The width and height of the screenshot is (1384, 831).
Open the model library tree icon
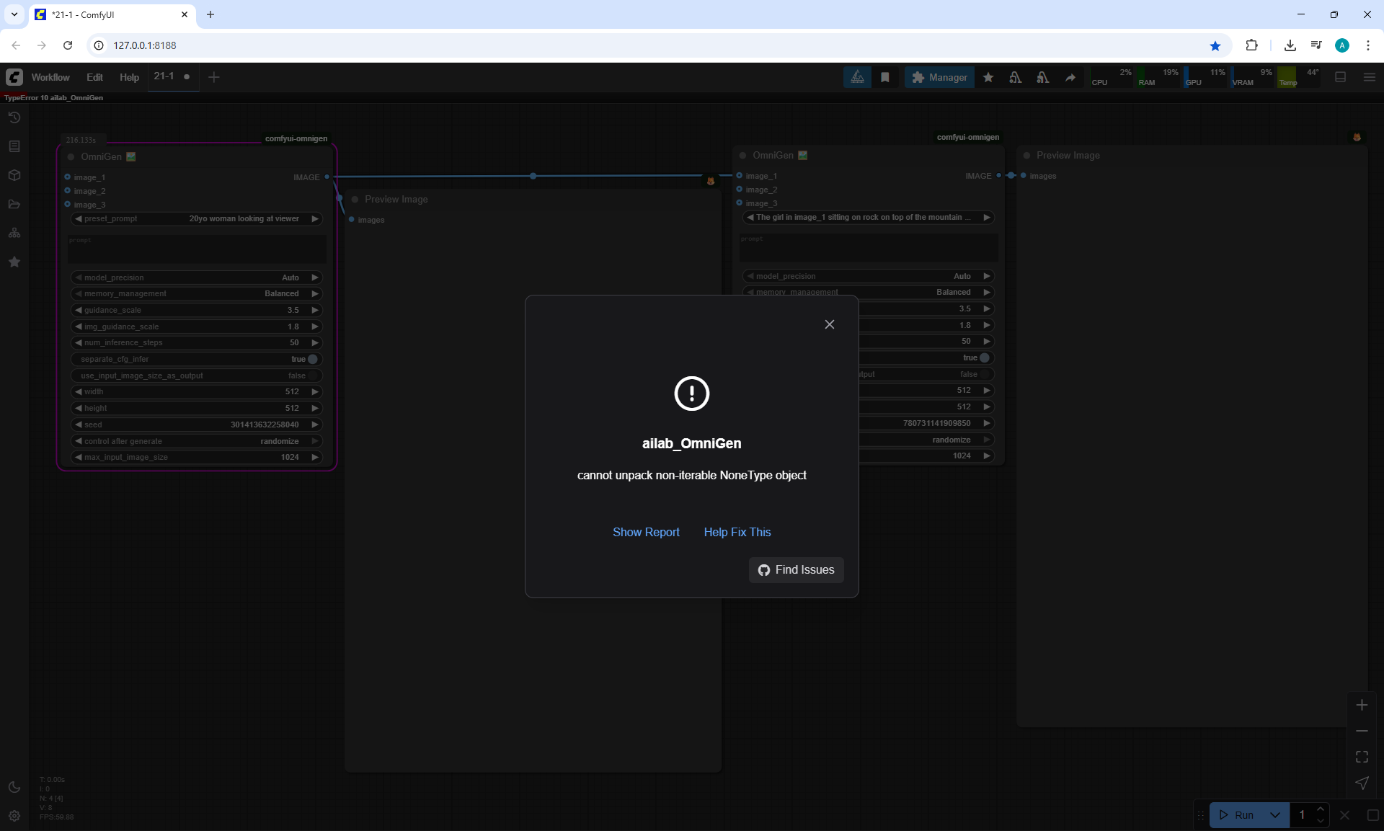14,233
